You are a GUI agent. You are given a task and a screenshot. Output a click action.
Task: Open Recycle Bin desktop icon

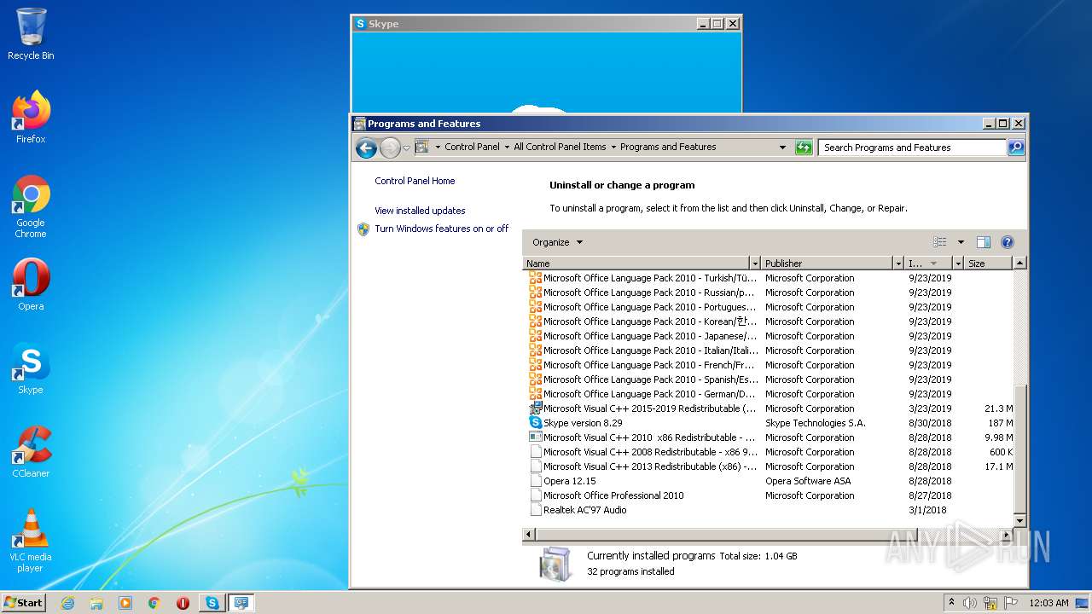[31, 34]
